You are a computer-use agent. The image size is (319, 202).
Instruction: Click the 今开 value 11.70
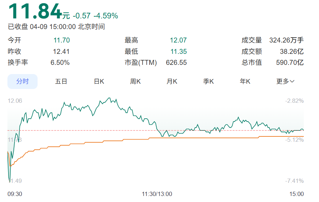tap(61, 40)
